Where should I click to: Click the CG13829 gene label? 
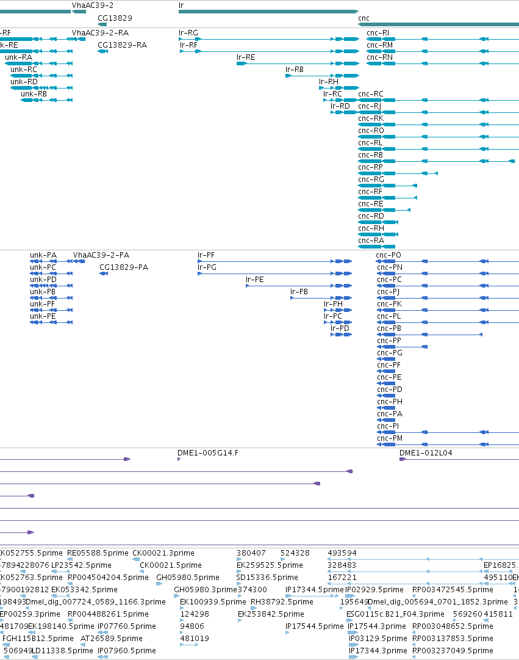[115, 18]
